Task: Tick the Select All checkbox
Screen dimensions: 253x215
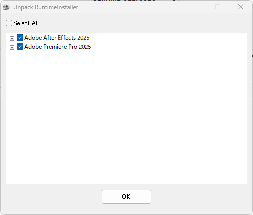Action: (x=9, y=23)
